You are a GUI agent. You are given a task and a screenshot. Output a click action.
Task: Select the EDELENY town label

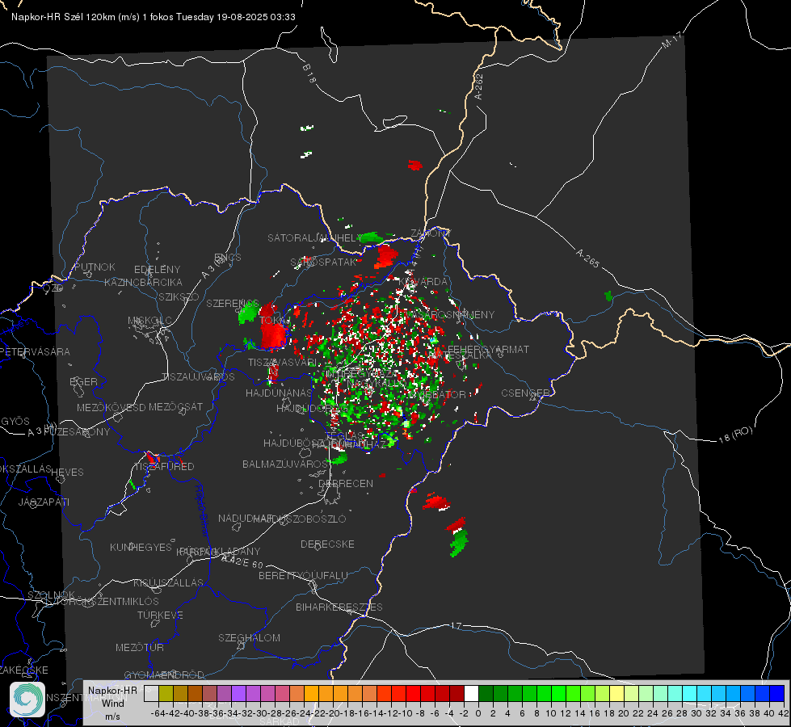pyautogui.click(x=157, y=270)
